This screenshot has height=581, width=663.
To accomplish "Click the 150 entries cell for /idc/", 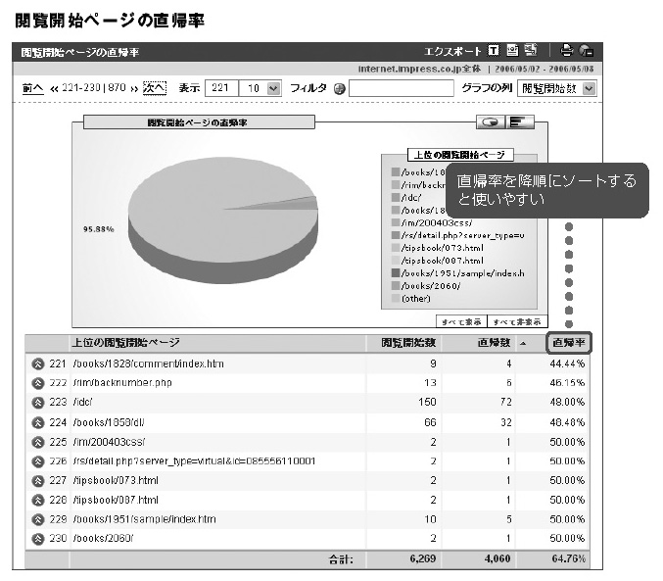I will [x=428, y=403].
